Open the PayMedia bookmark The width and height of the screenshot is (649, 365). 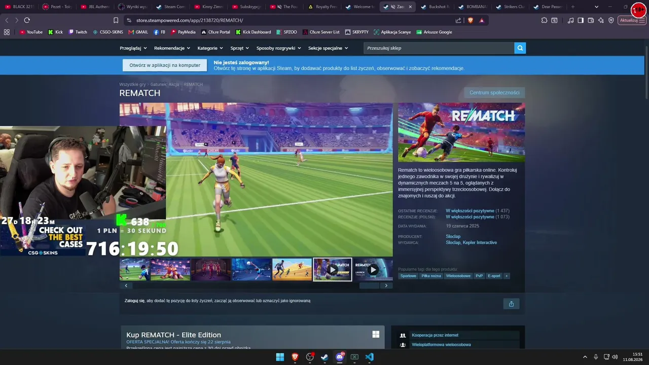(x=183, y=32)
